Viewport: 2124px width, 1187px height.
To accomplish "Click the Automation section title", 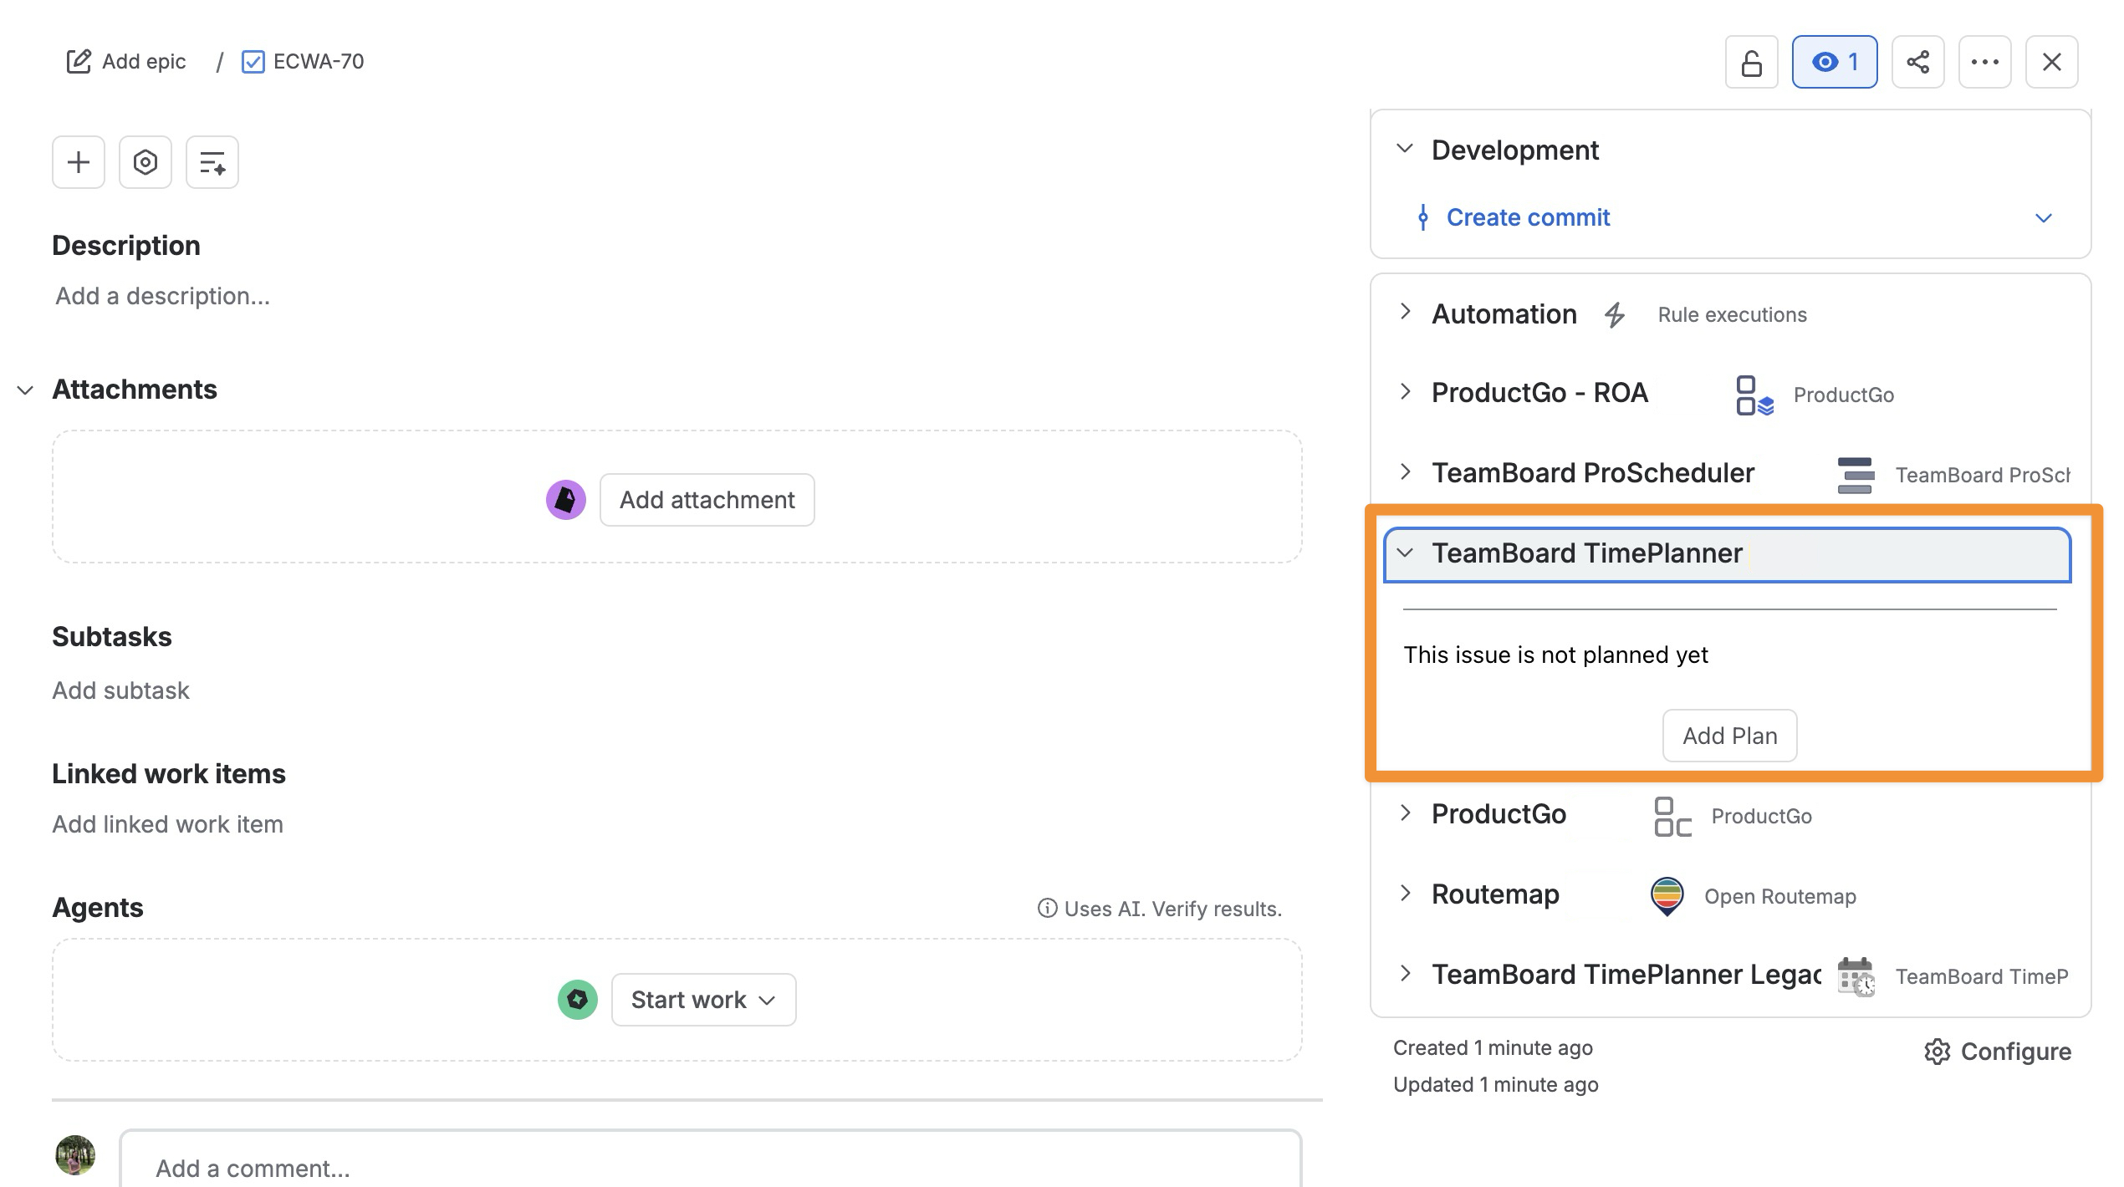I will click(1504, 314).
